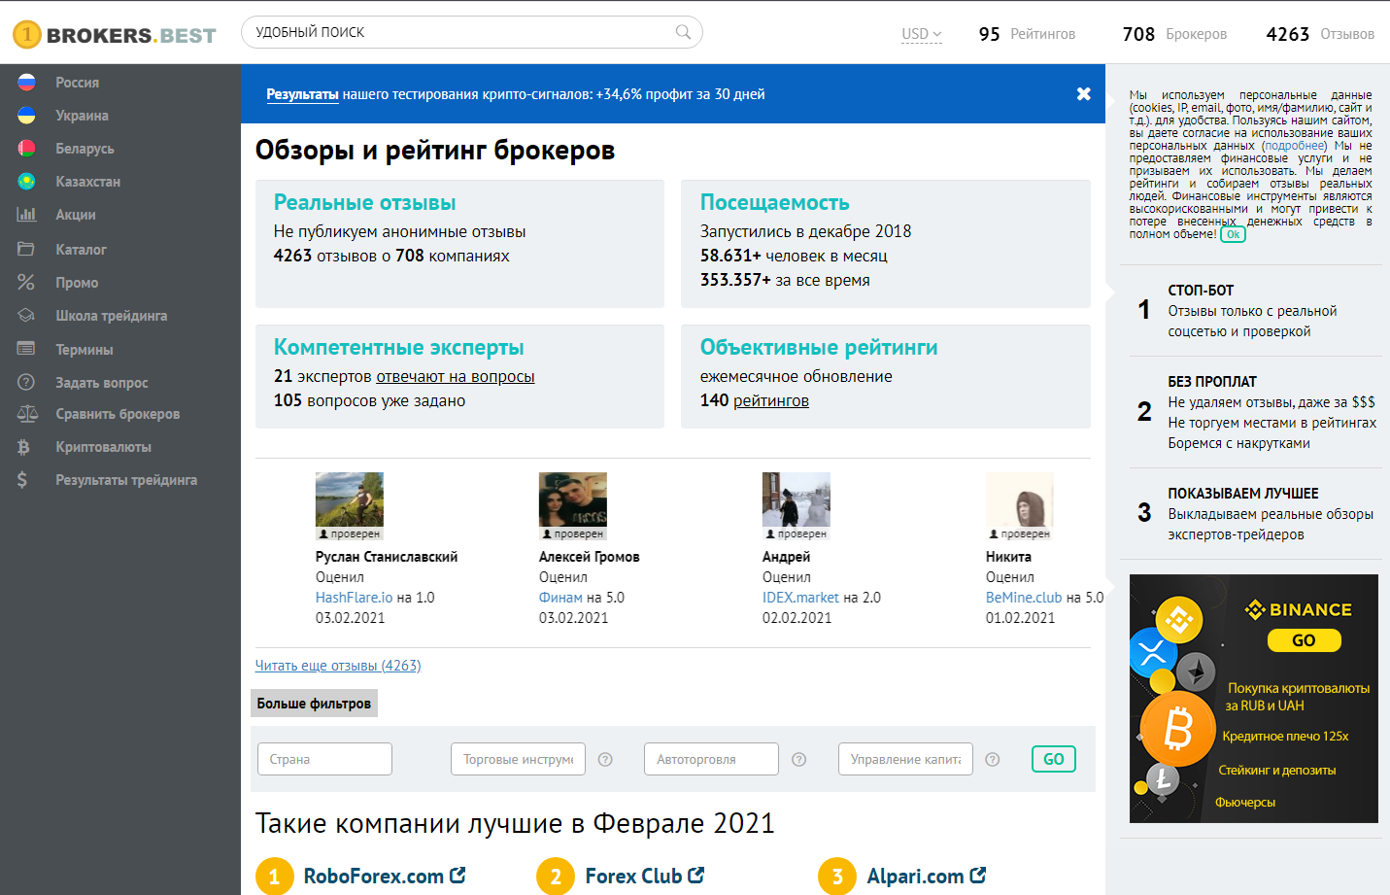This screenshot has width=1390, height=895.
Task: Click the search magnifier icon
Action: [x=683, y=32]
